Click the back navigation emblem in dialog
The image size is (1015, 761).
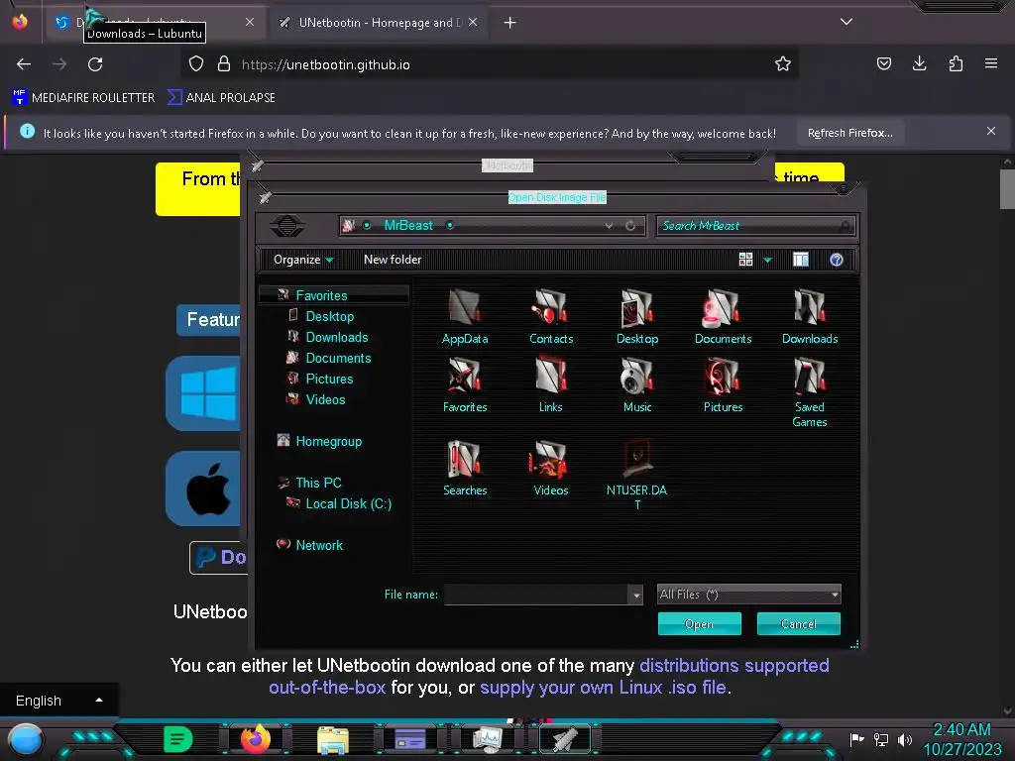click(287, 226)
